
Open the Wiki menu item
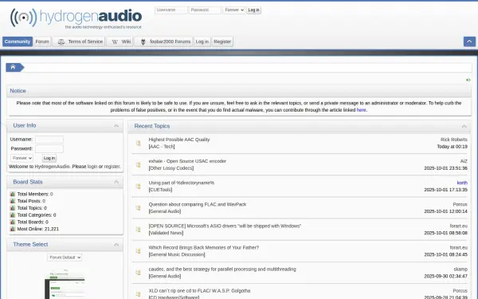tap(119, 41)
